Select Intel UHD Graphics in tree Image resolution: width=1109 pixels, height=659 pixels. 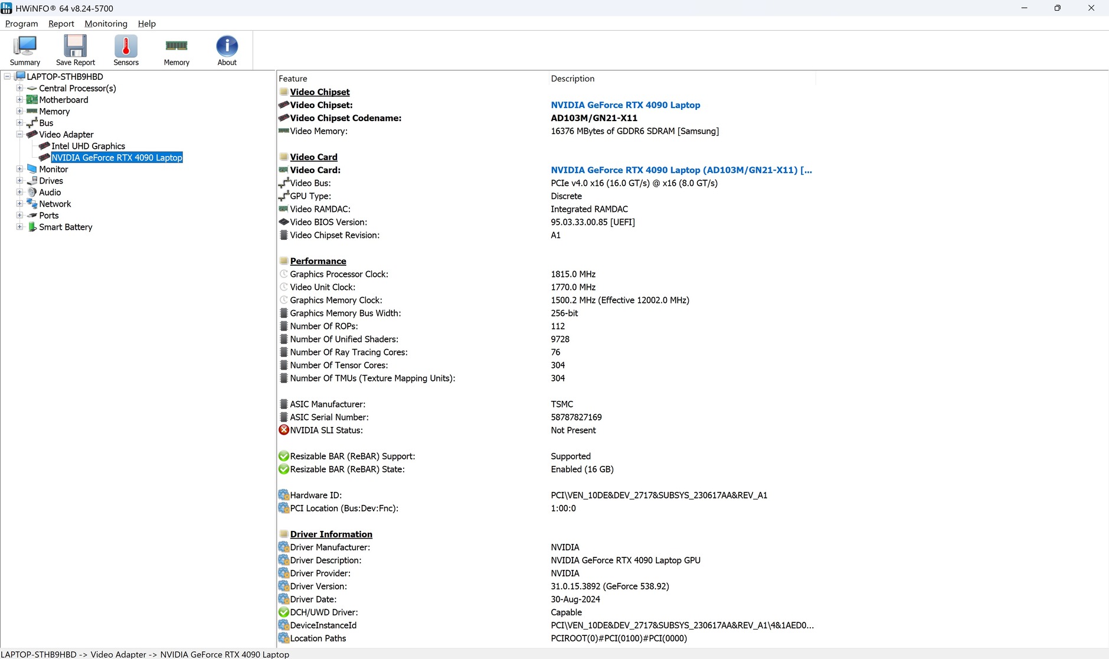point(89,146)
